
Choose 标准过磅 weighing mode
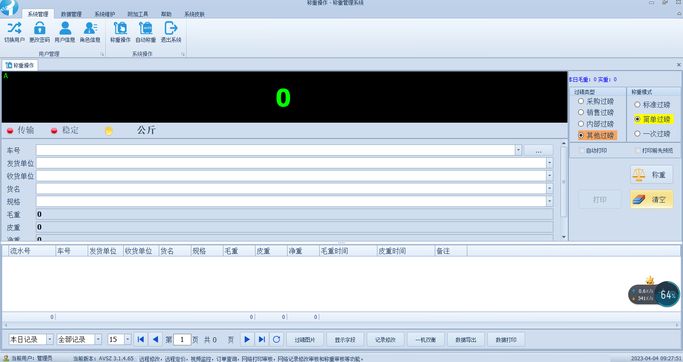click(638, 105)
